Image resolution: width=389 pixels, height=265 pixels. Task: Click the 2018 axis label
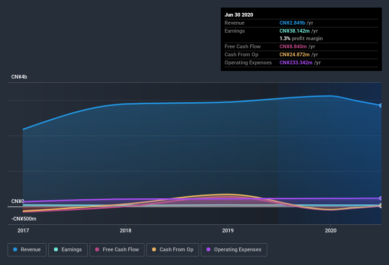(x=126, y=230)
